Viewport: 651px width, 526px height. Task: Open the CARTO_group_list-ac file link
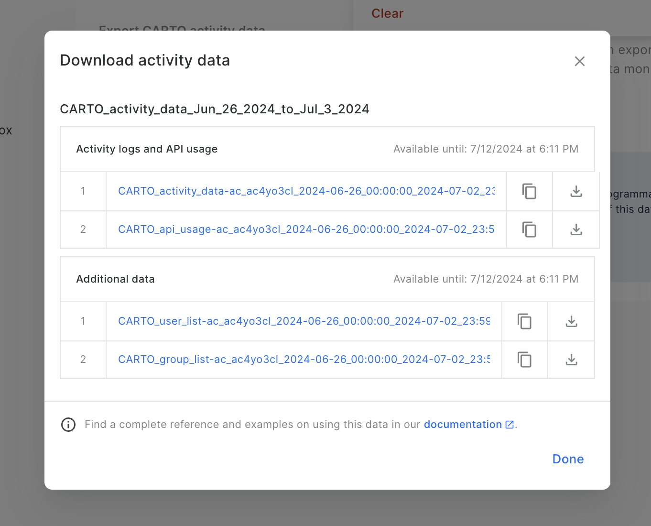click(304, 360)
